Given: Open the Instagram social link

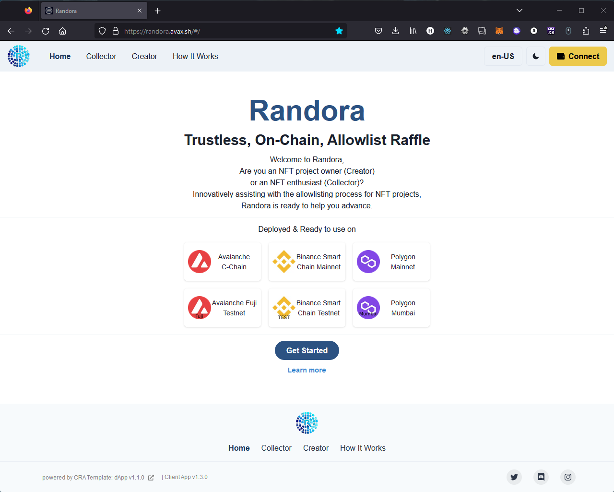Looking at the screenshot, I should (x=568, y=477).
